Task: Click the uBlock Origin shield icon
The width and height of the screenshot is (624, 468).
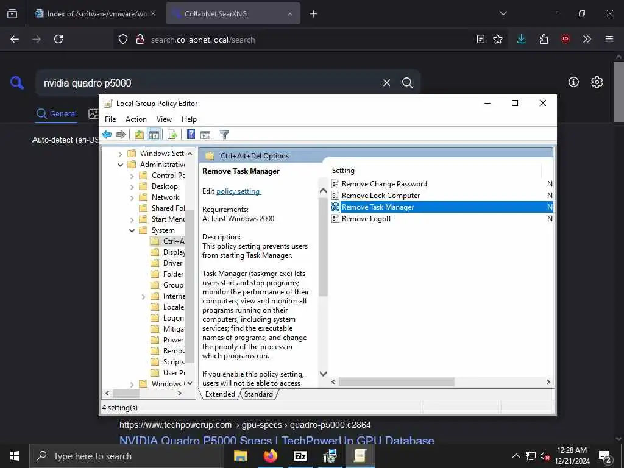Action: click(x=565, y=39)
